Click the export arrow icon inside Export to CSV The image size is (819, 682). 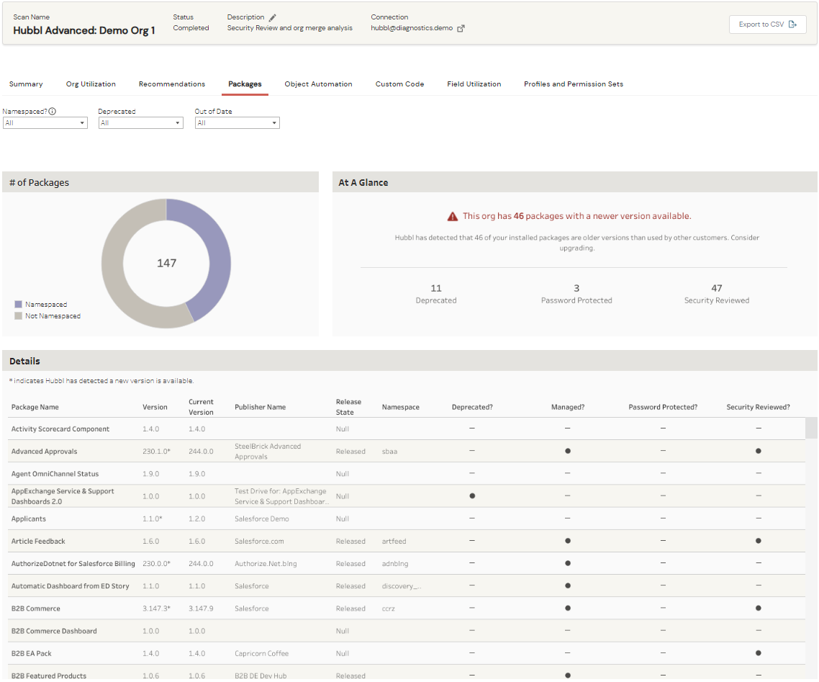tap(793, 24)
